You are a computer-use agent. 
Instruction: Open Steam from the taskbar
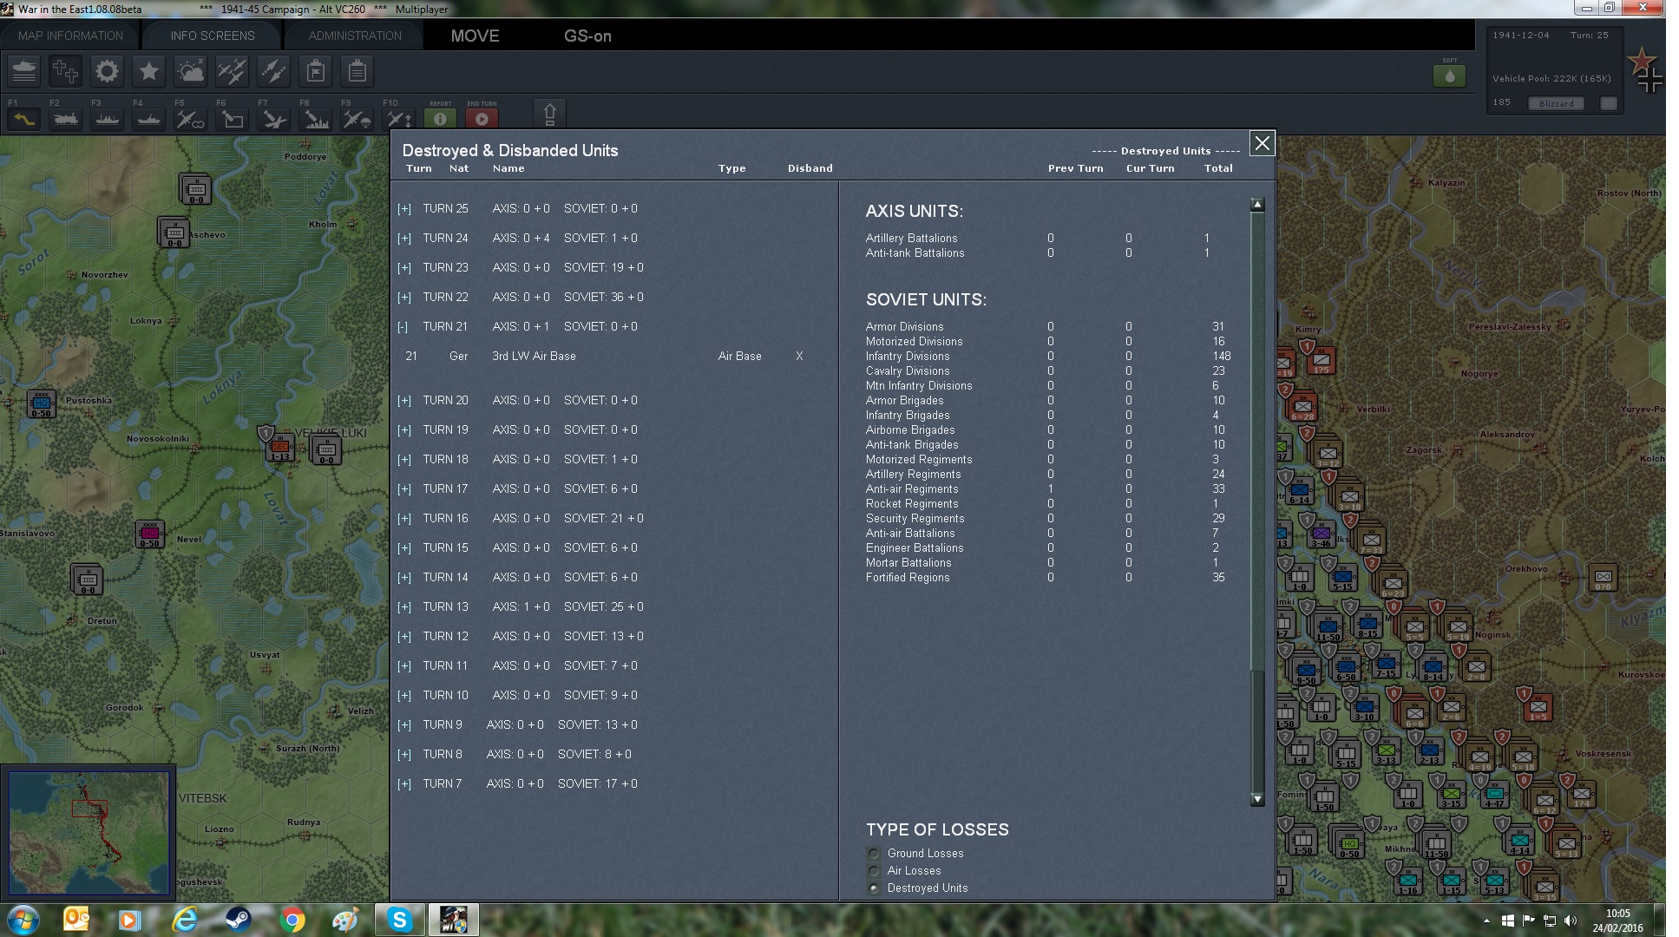(x=239, y=920)
